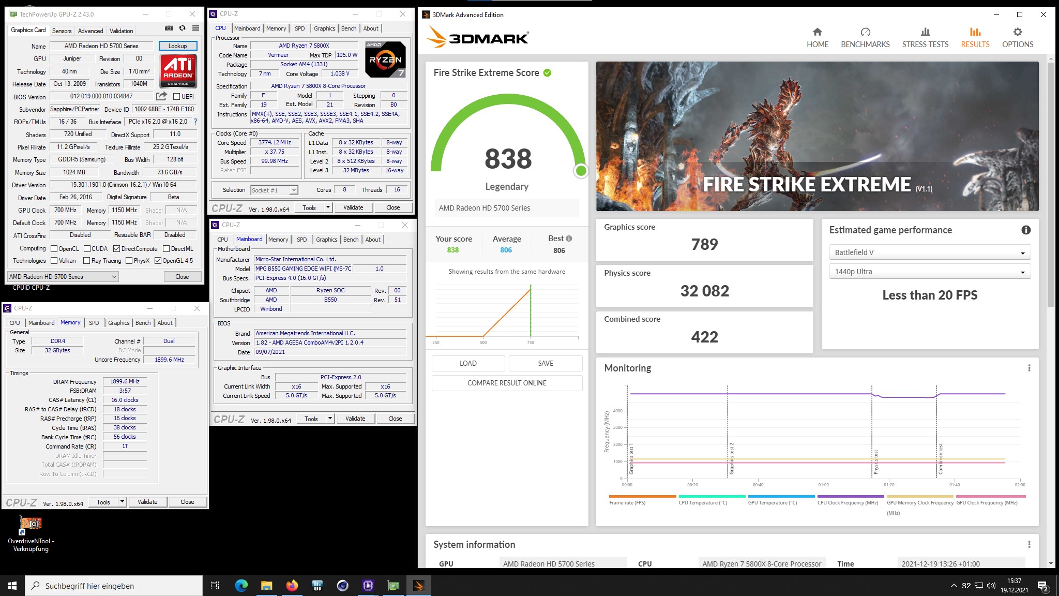Go to the 3DMark Results section
Image resolution: width=1059 pixels, height=596 pixels.
point(975,38)
